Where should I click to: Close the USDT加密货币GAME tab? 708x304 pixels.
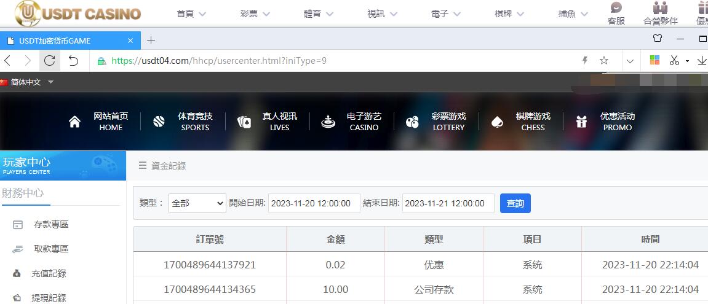coord(130,41)
